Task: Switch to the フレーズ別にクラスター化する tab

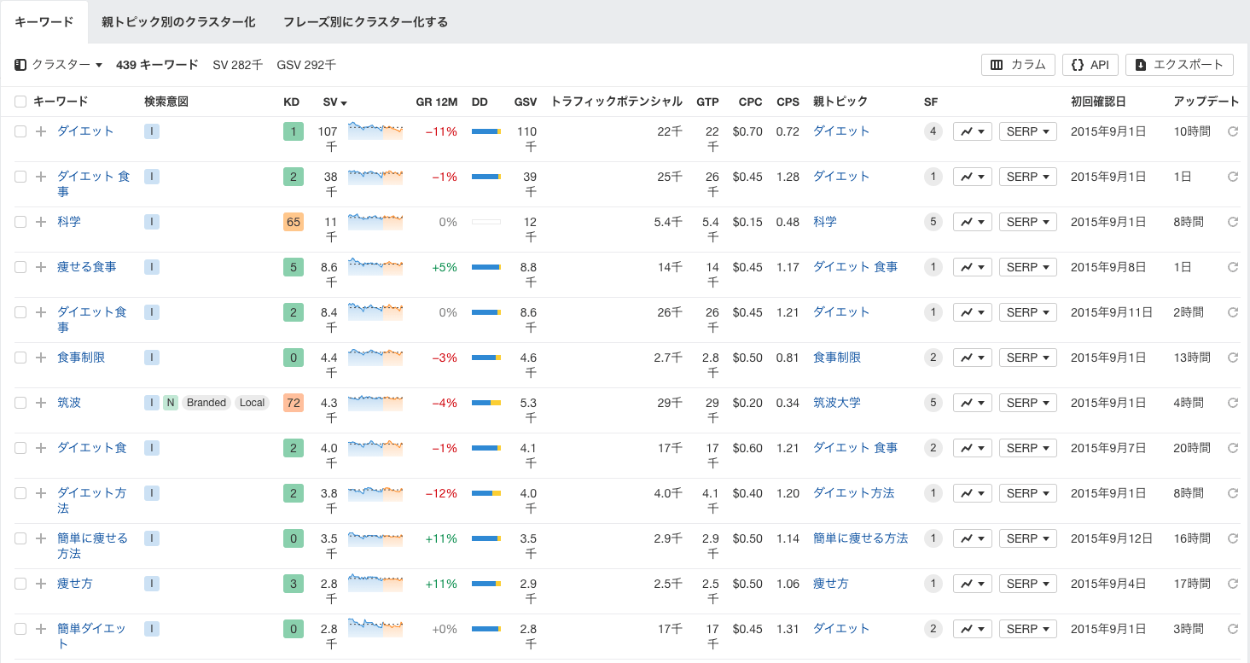Action: (x=365, y=23)
